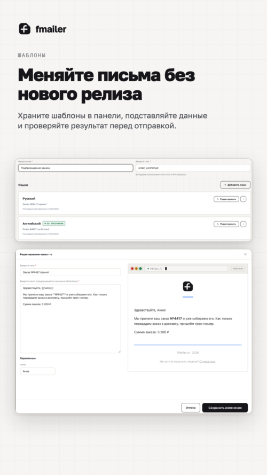Click the subject field "Заказ №4417 принят"
Screen dimensions: 267x475
point(70,272)
